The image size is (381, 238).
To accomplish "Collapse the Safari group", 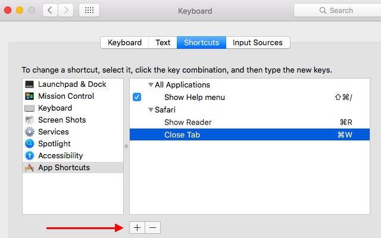I will [151, 110].
